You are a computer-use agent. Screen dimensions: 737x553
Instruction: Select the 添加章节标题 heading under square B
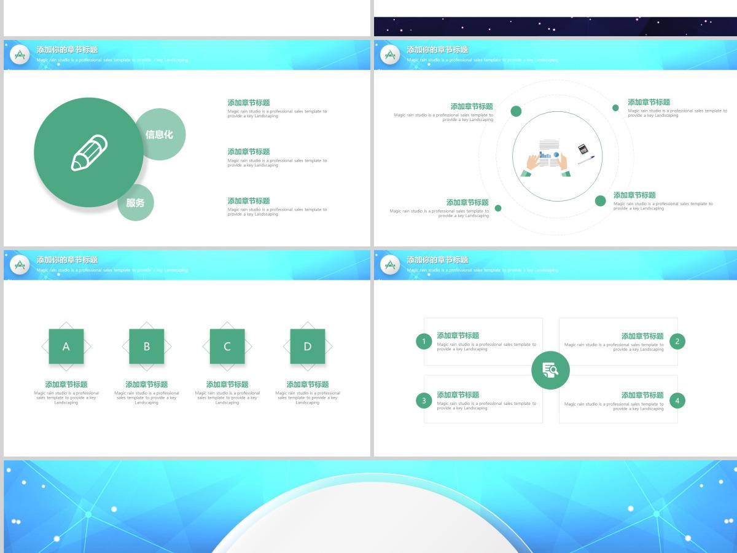(x=147, y=385)
